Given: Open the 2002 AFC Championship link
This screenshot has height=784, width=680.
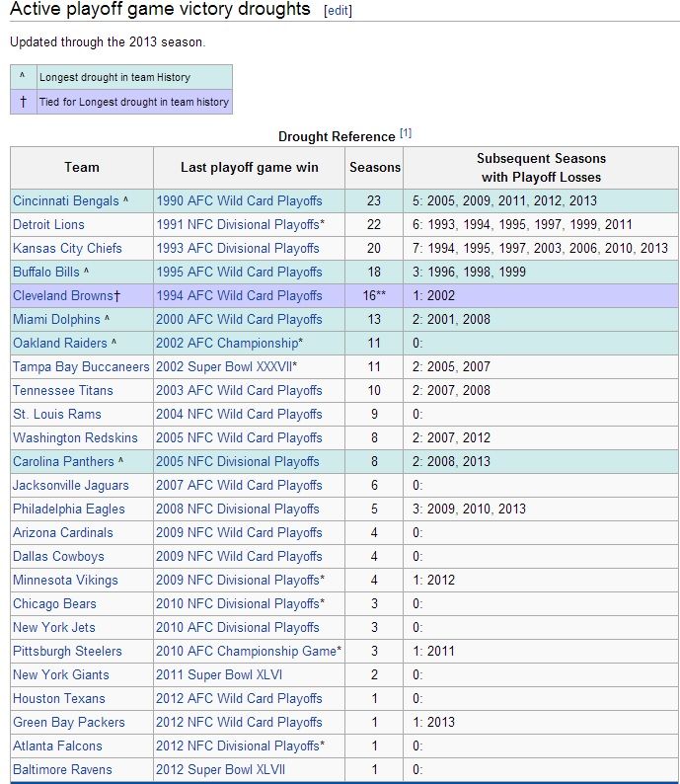Looking at the screenshot, I should point(227,343).
